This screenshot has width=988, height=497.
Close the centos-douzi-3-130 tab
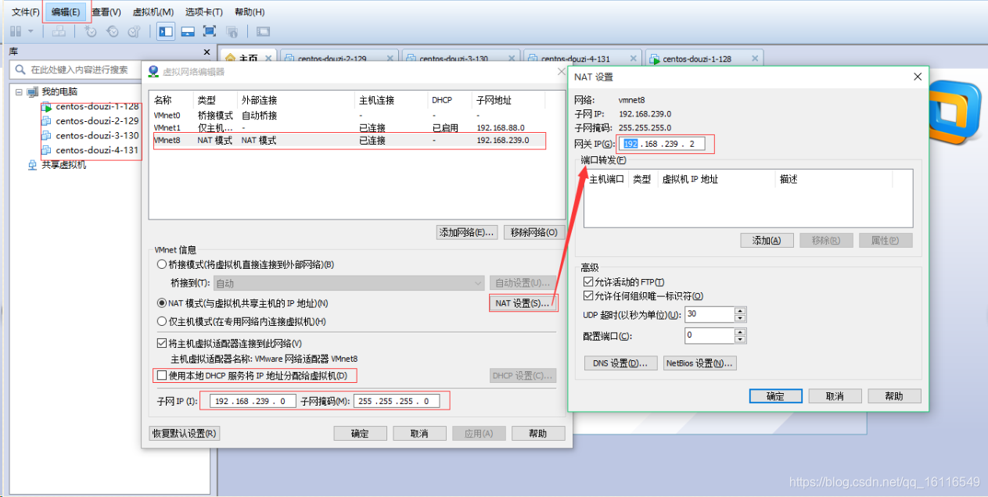coord(512,59)
